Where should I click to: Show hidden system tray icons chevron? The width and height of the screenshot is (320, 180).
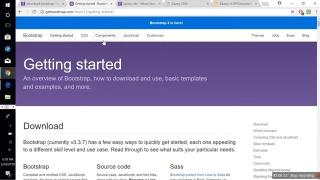[x=10, y=125]
